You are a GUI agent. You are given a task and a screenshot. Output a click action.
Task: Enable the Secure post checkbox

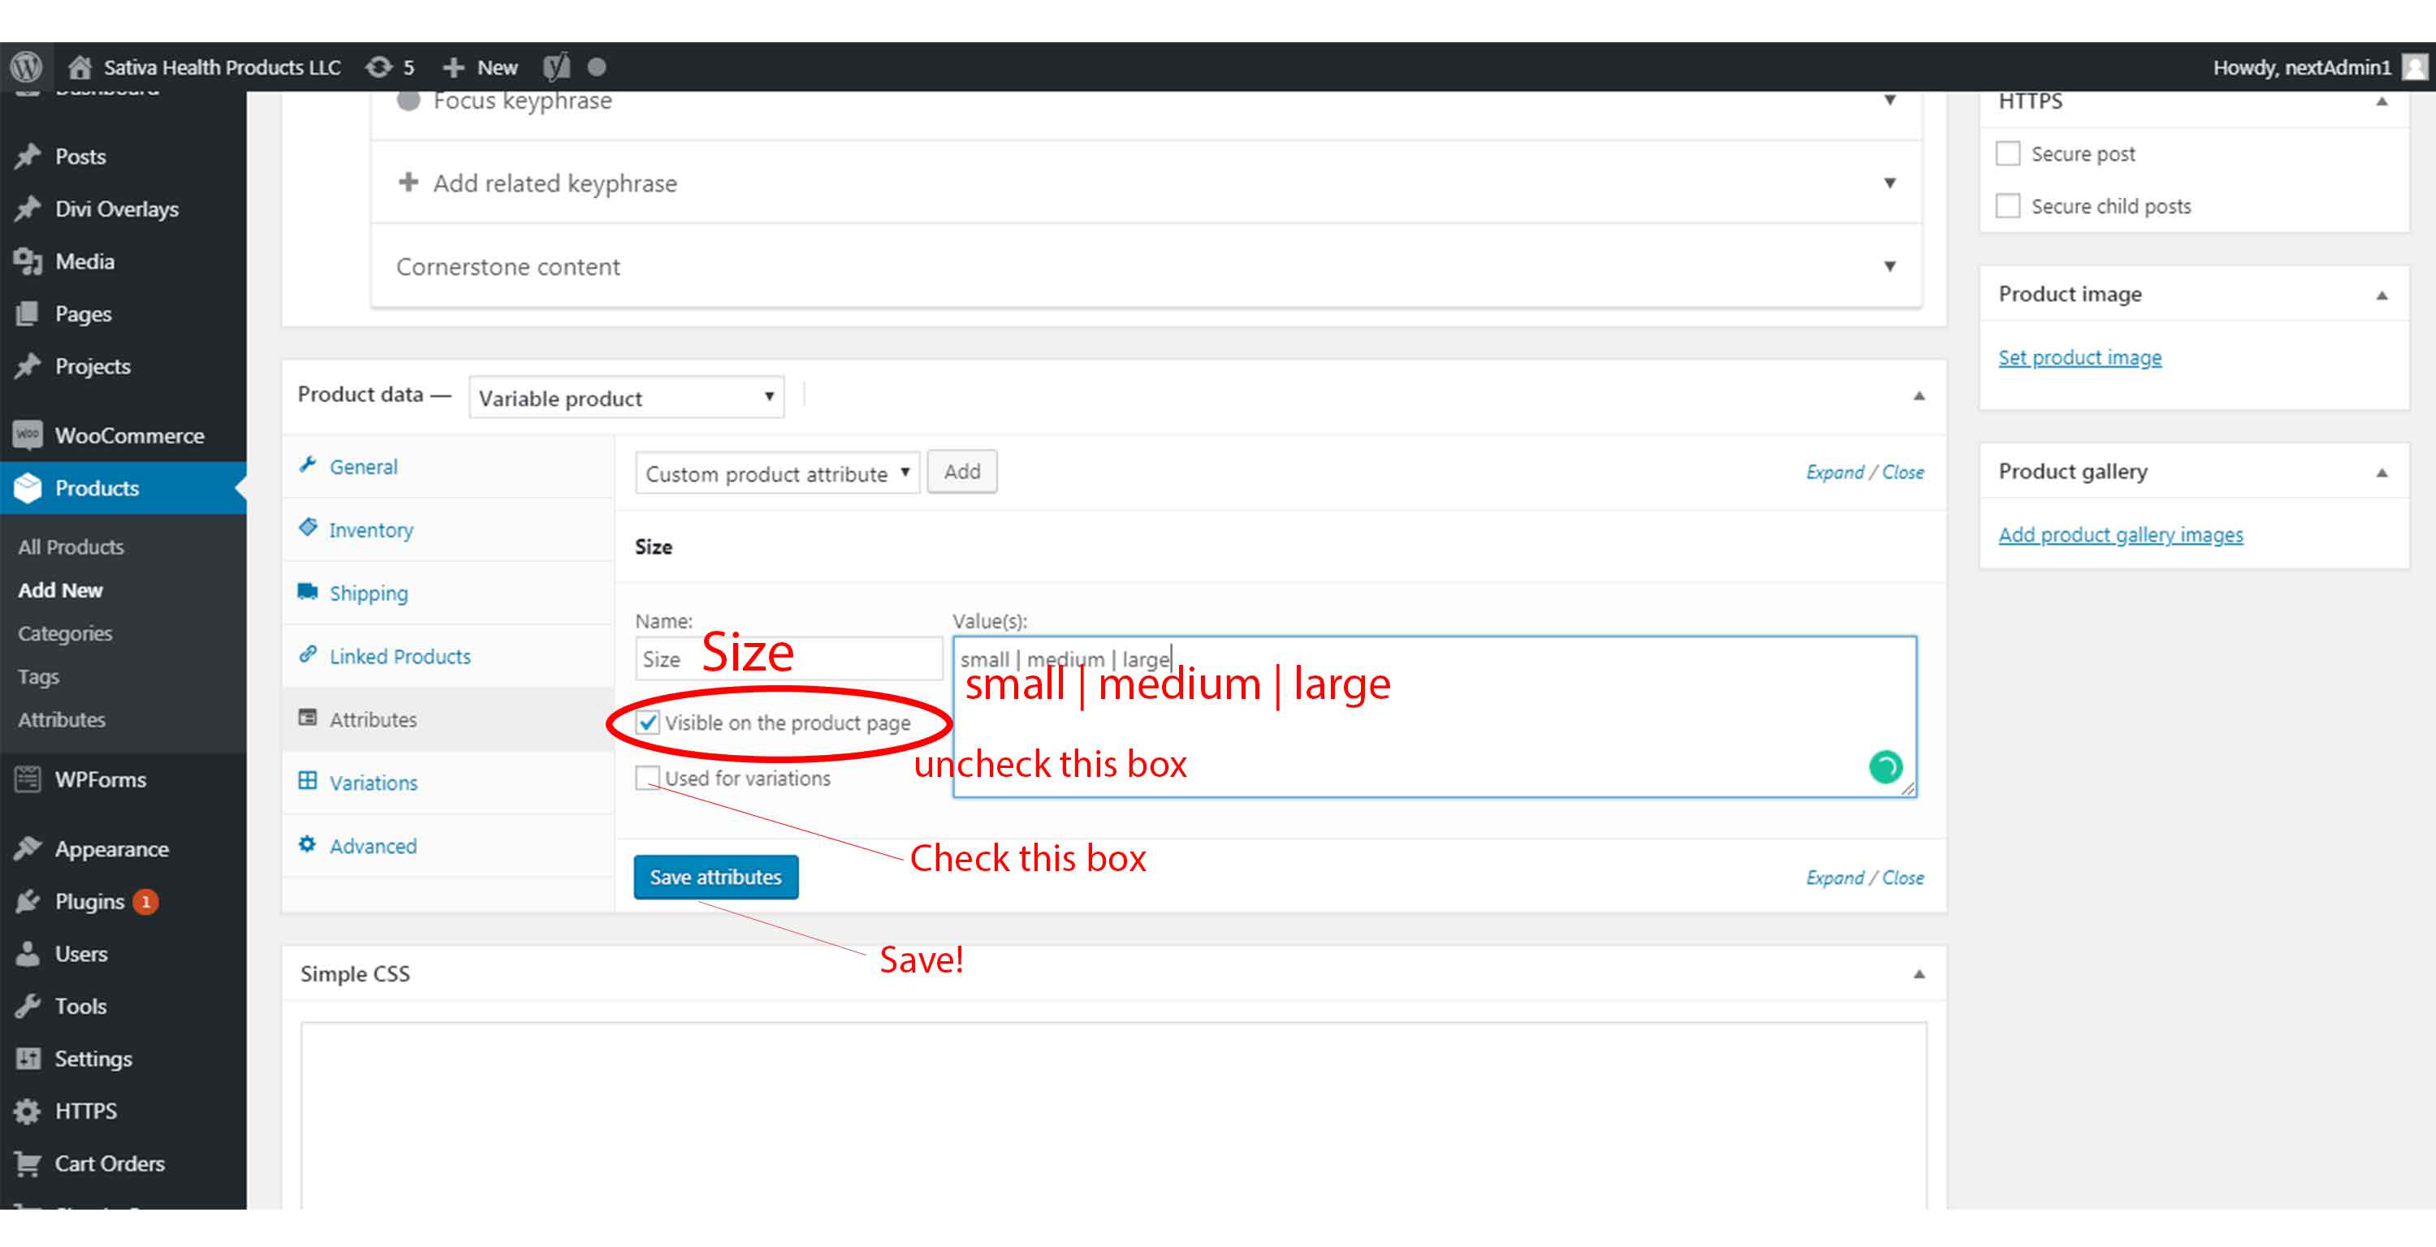(2007, 153)
